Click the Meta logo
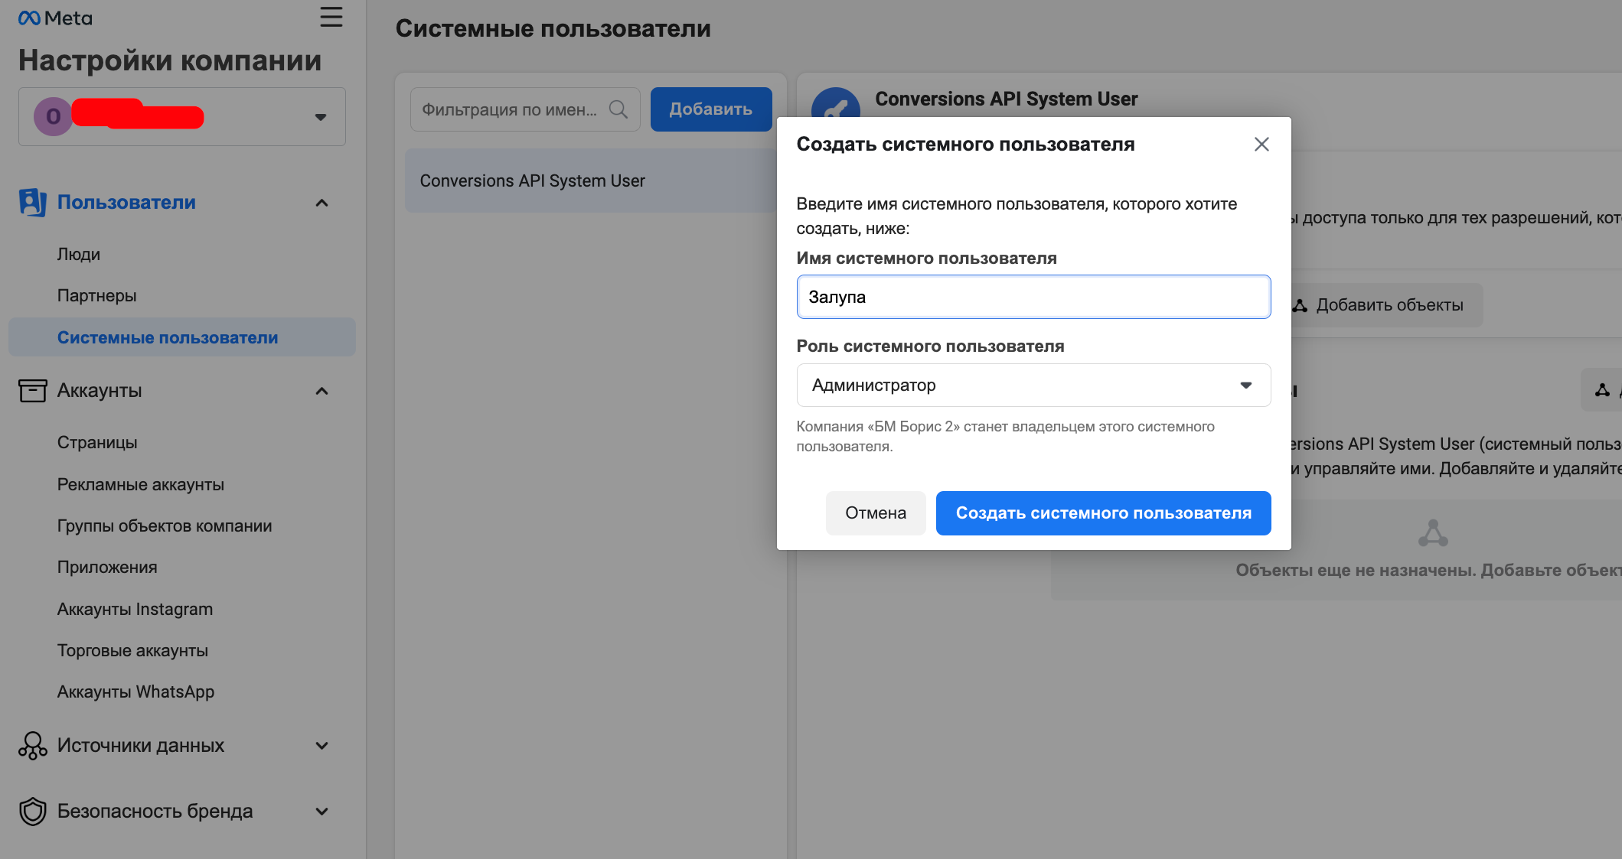Screen dimensions: 1622x859 55,18
